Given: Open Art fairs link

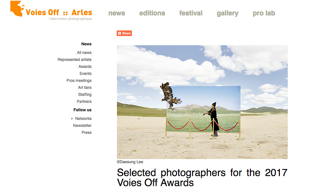Looking at the screenshot, I should pyautogui.click(x=85, y=87).
